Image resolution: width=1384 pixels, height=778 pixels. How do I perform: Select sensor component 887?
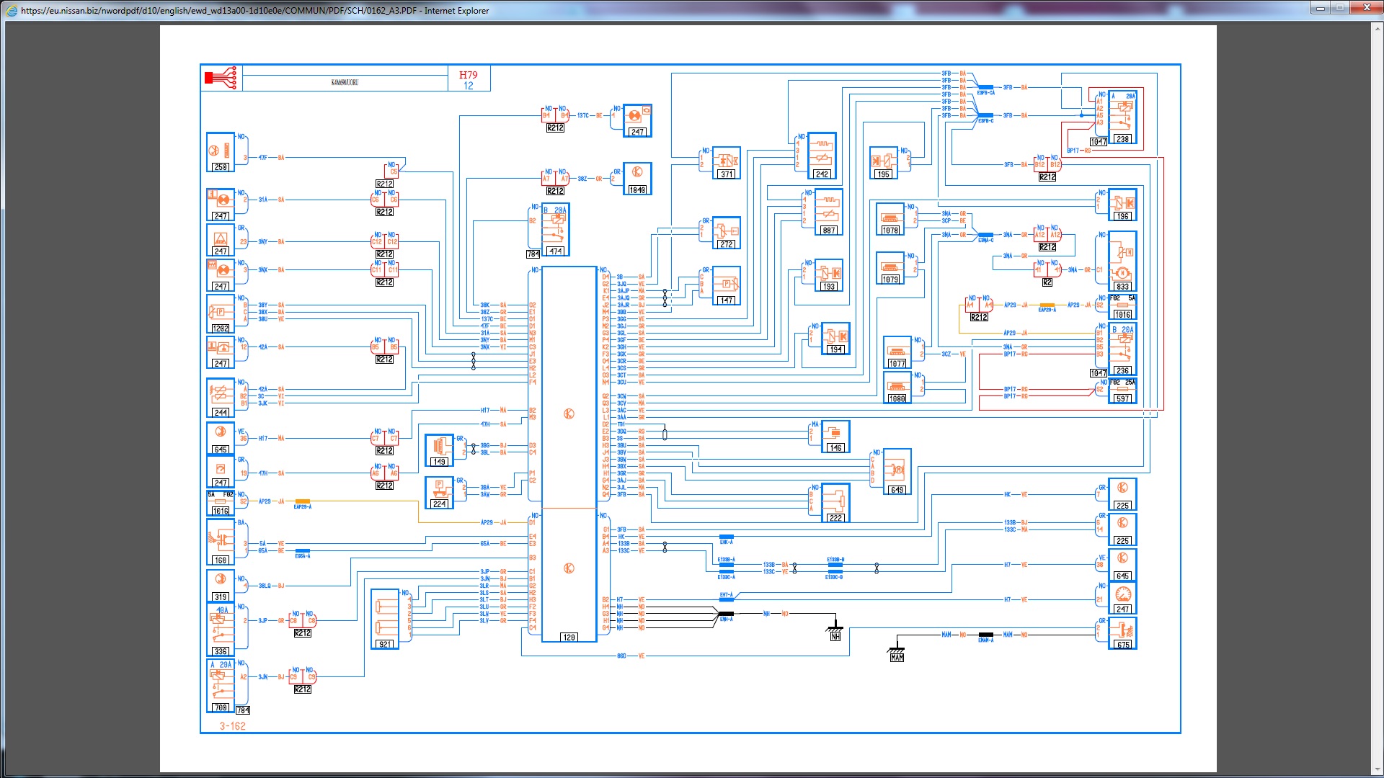tap(829, 212)
